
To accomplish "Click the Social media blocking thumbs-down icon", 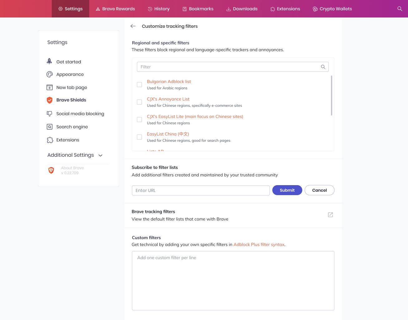I will point(50,114).
